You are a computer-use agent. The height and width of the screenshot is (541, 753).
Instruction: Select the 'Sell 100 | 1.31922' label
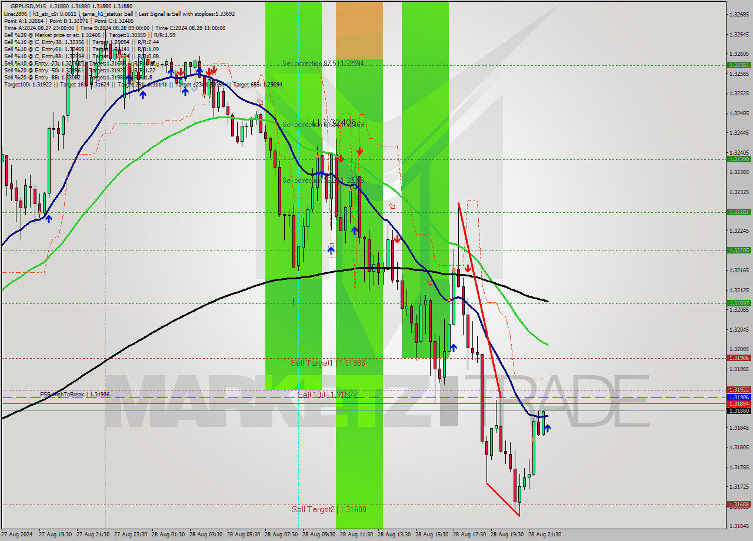327,395
